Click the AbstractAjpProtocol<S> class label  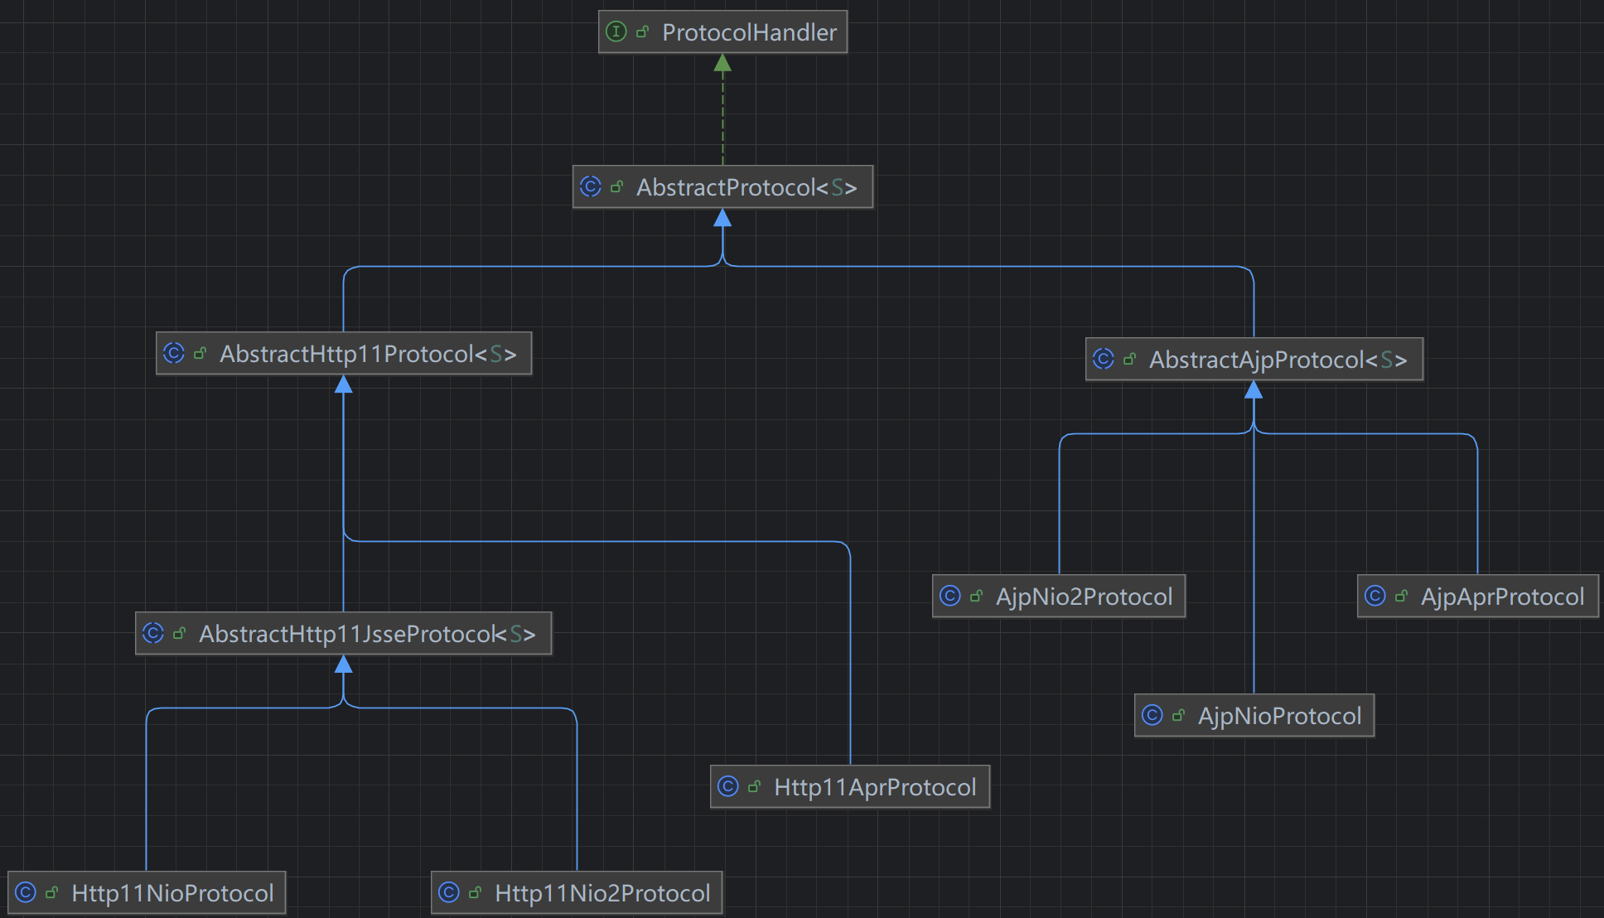click(x=1278, y=360)
